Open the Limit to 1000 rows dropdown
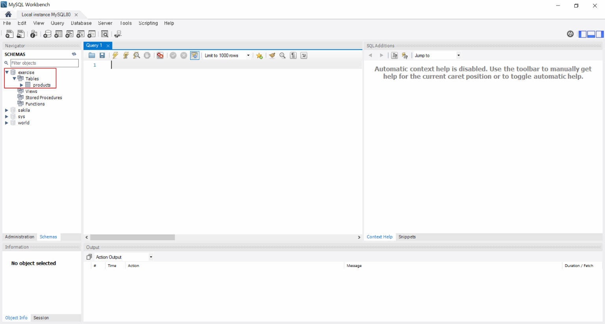This screenshot has height=324, width=605. click(227, 55)
